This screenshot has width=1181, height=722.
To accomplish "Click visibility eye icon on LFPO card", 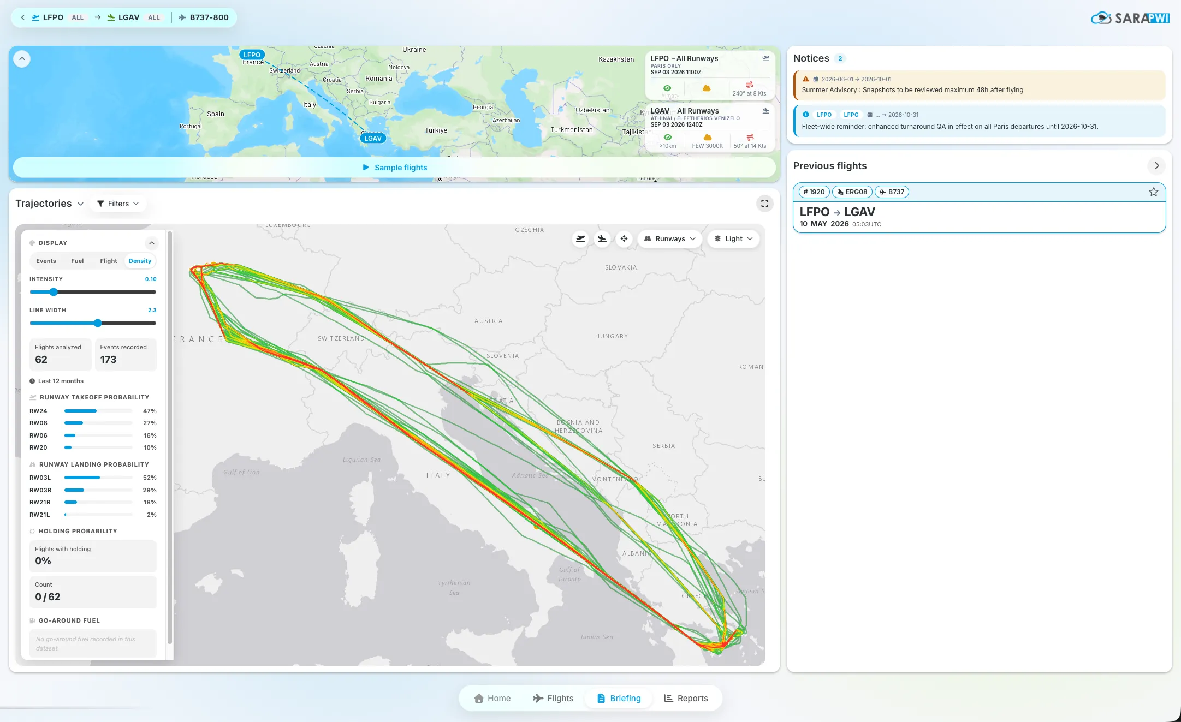I will (667, 88).
